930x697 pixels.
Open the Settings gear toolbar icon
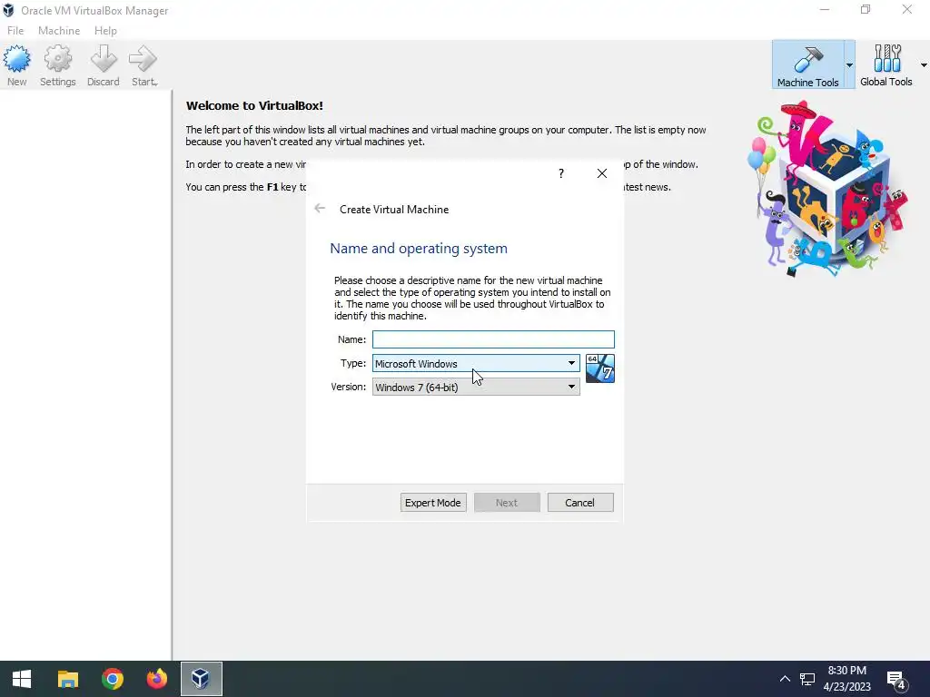tap(57, 65)
